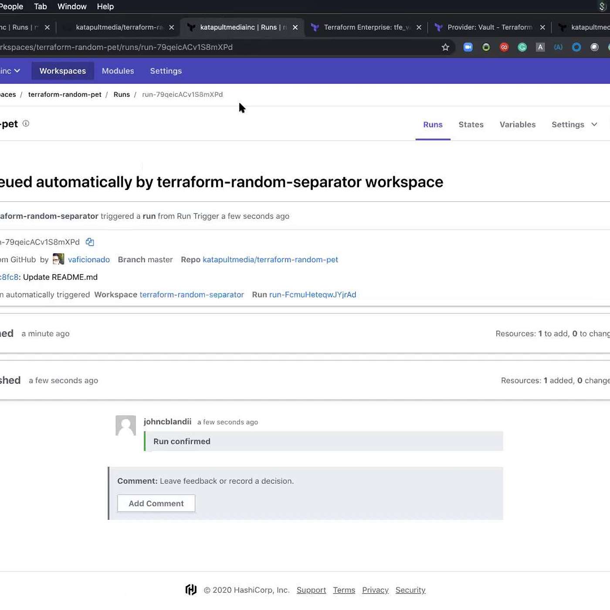610x610 pixels.
Task: Click the HashiCorp logo in the footer
Action: (191, 590)
